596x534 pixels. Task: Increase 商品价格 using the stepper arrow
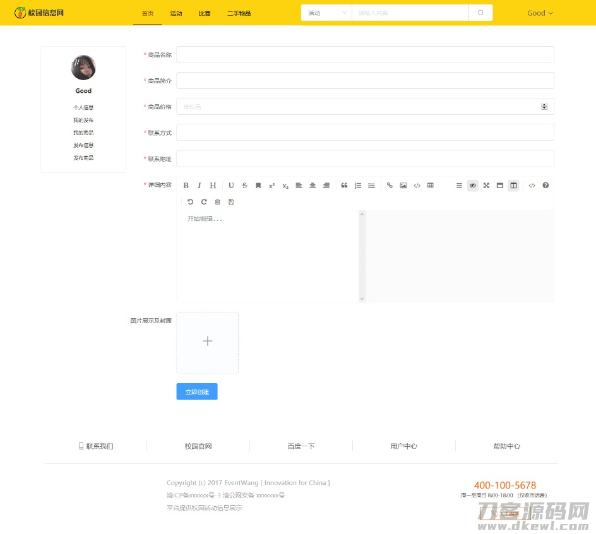(544, 104)
